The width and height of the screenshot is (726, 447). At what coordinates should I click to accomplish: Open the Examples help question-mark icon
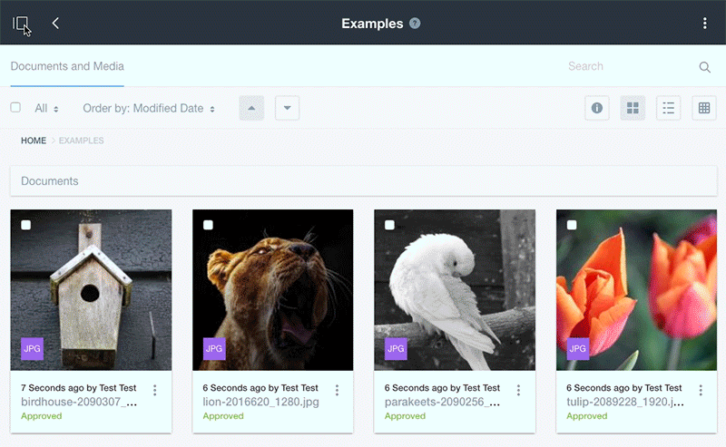[415, 24]
